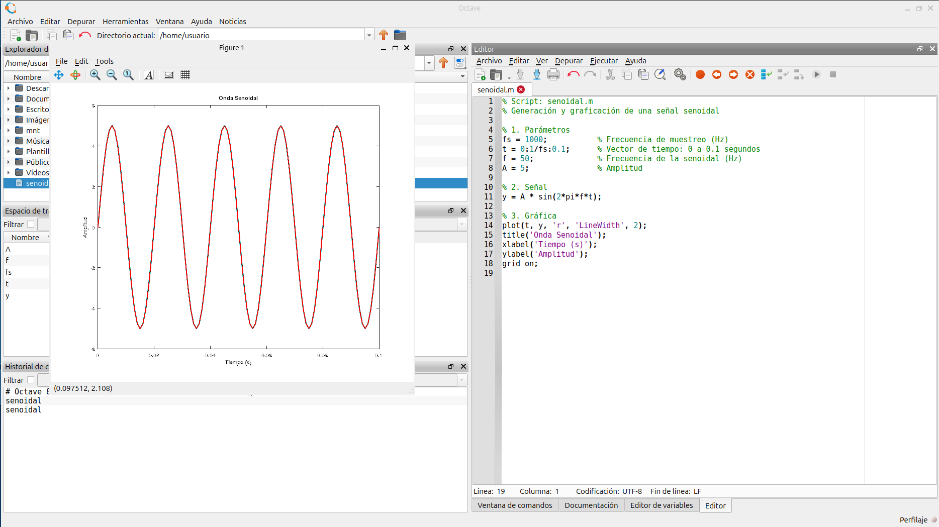Click the Zoom In magnifier in Figure 1
This screenshot has height=527, width=939.
pos(95,75)
